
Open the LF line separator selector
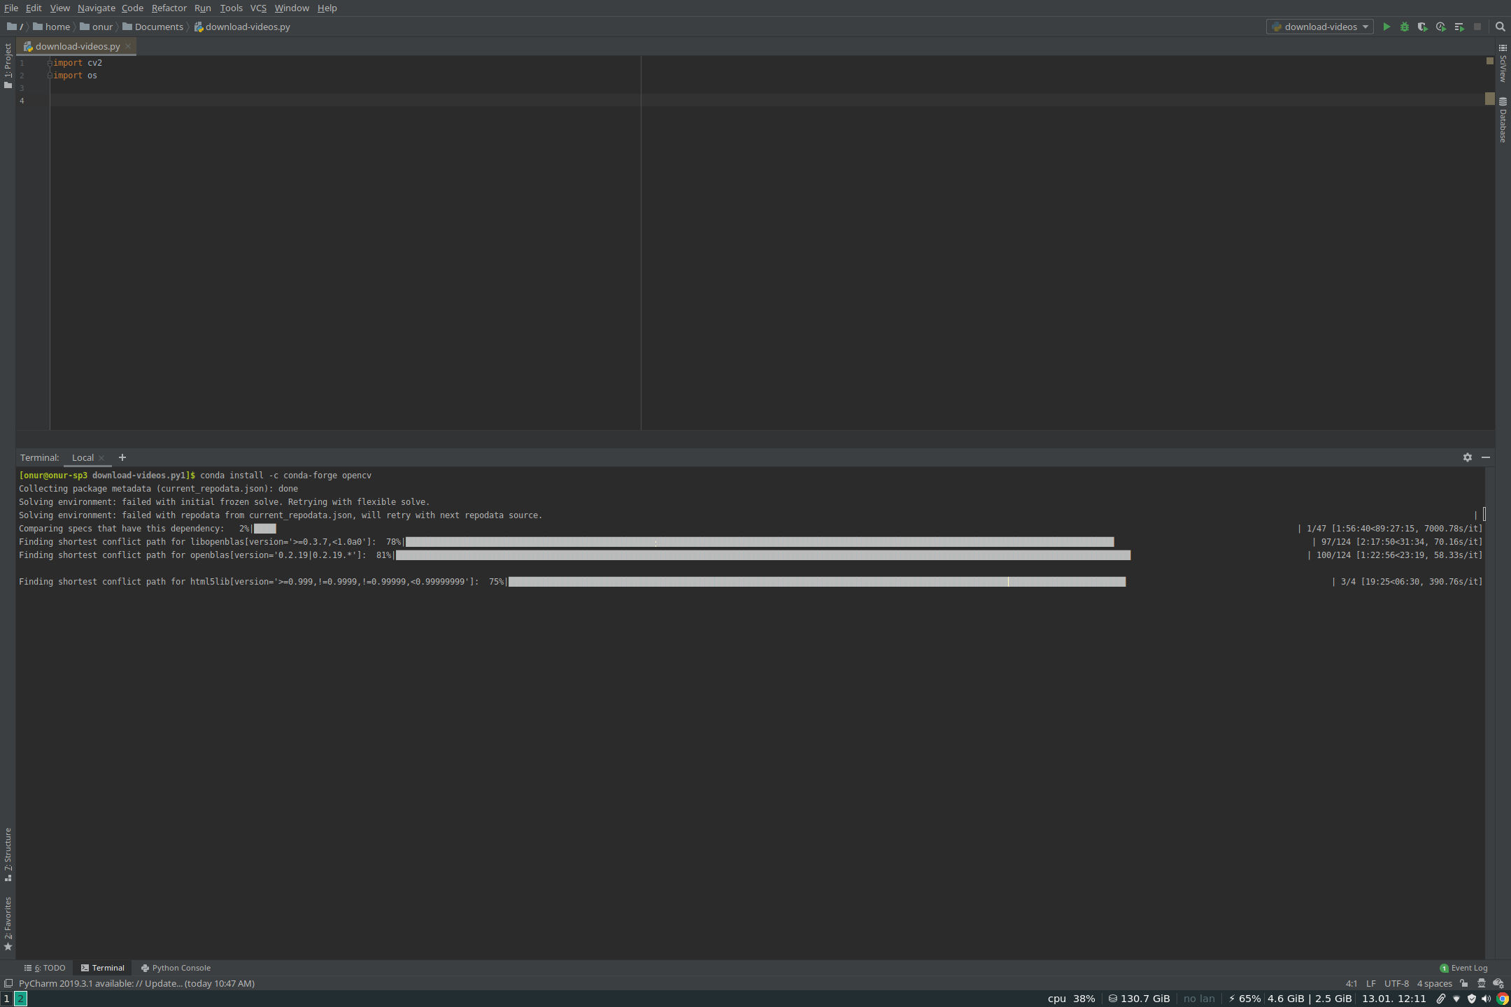point(1371,983)
